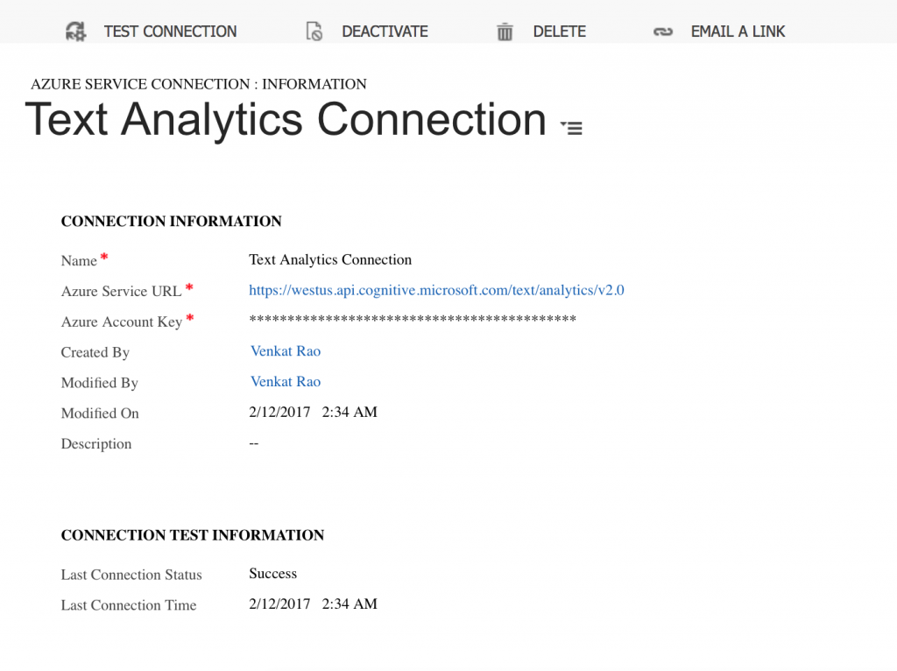Open the dropdown beside Text Analytics Connection title

pos(571,128)
